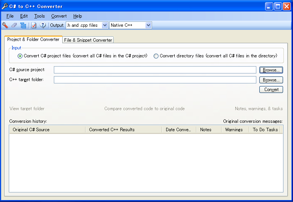The height and width of the screenshot is (202, 293).
Task: Click the Date Conve... column header
Action: point(179,130)
